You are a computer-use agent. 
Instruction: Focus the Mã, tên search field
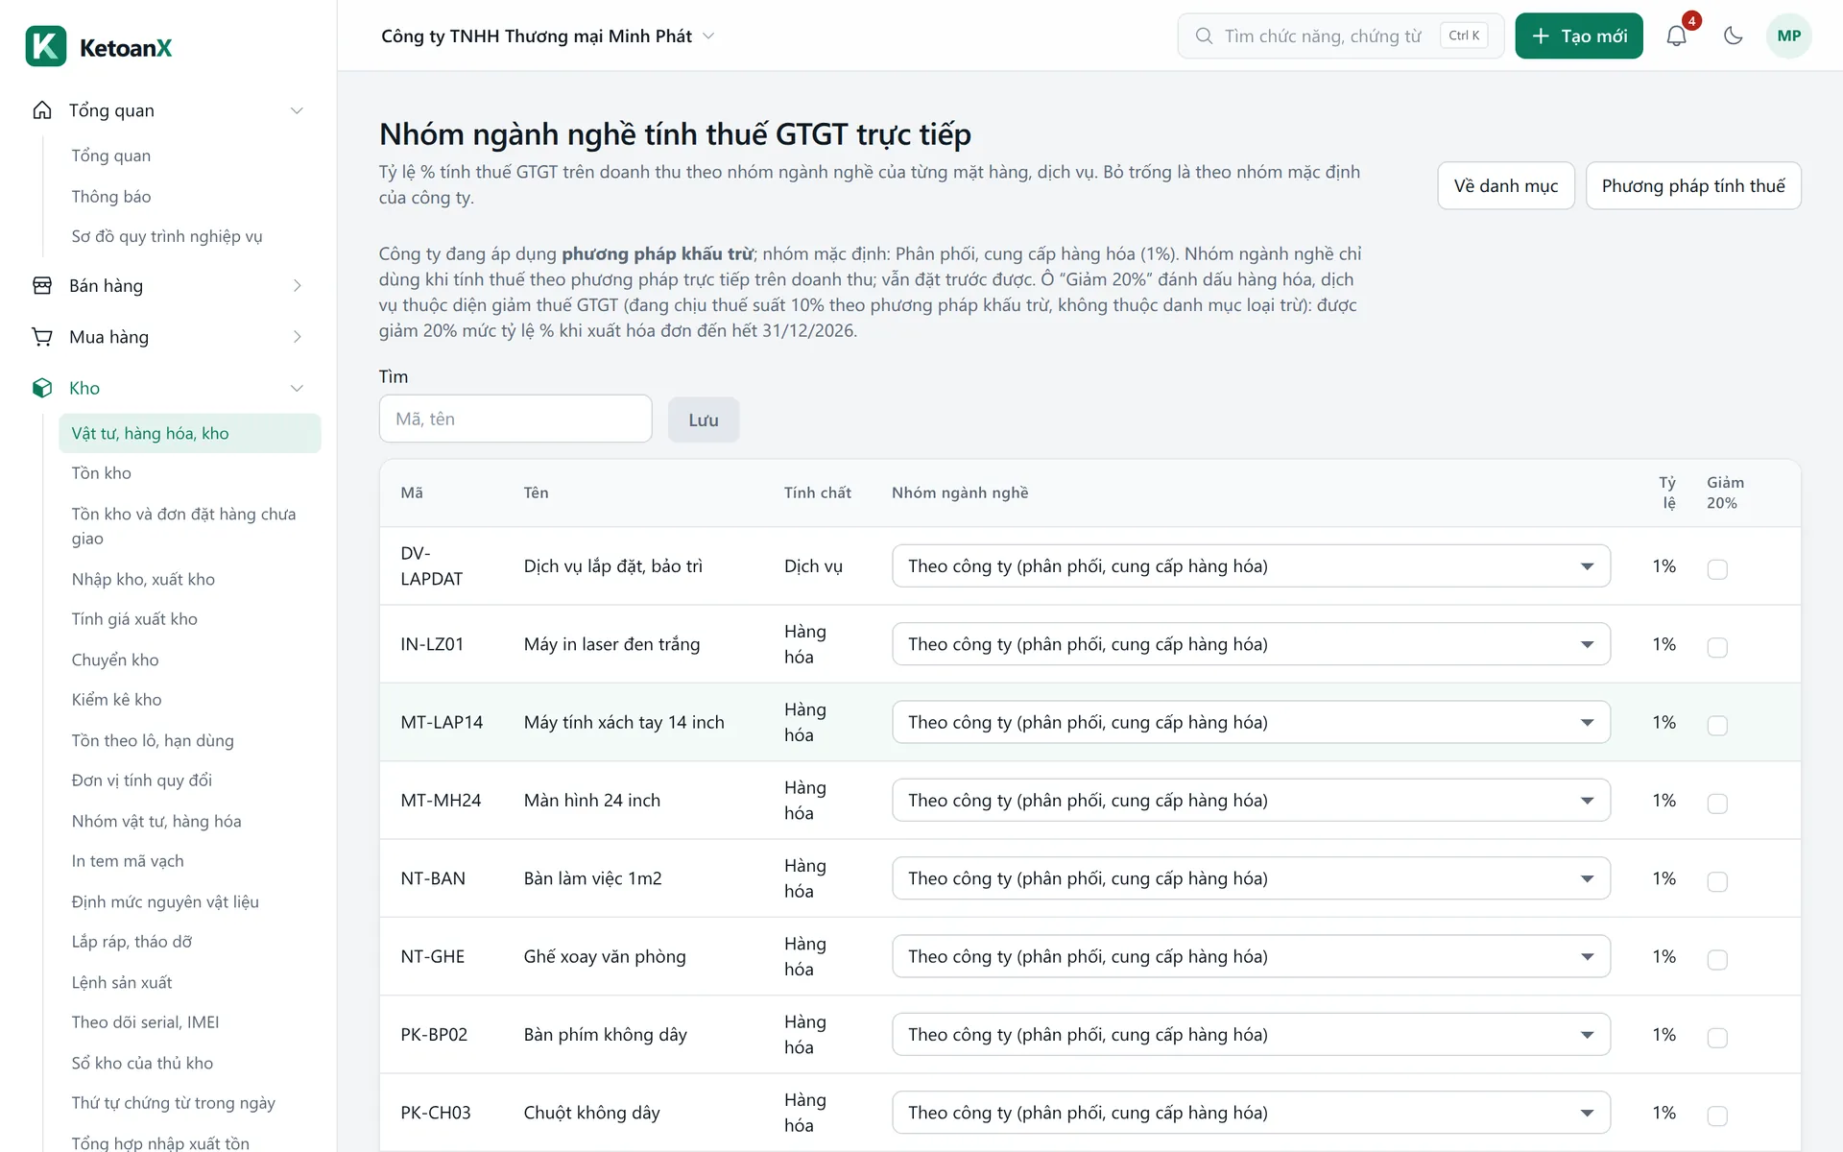coord(515,420)
